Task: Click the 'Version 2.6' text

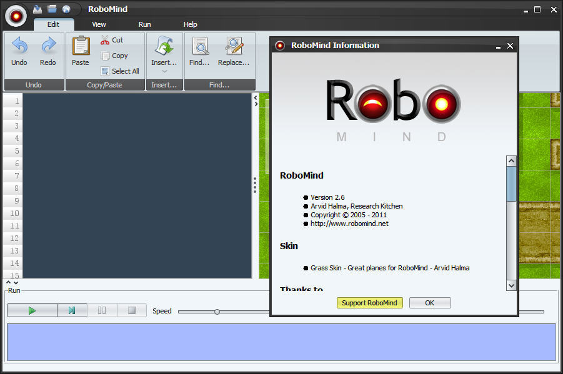Action: (x=327, y=197)
